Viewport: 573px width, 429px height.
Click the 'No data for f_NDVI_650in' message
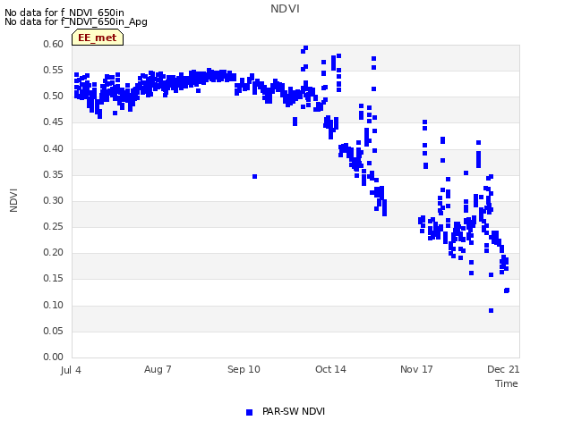(64, 13)
